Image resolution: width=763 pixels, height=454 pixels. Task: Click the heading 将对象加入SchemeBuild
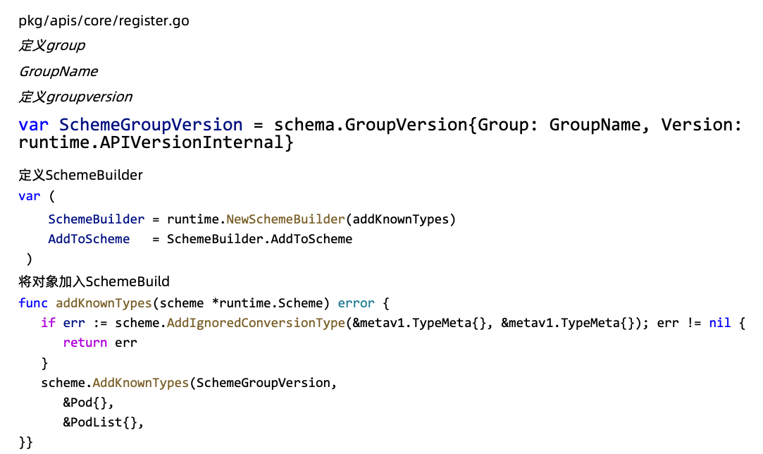tap(94, 281)
